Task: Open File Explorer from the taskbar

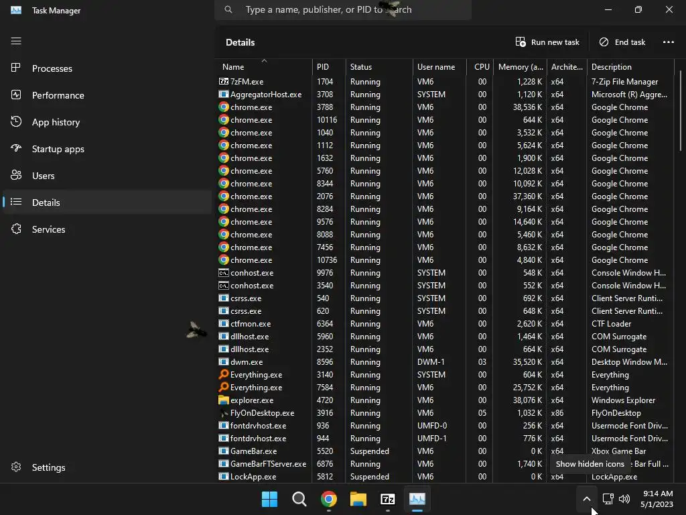Action: pos(358,499)
